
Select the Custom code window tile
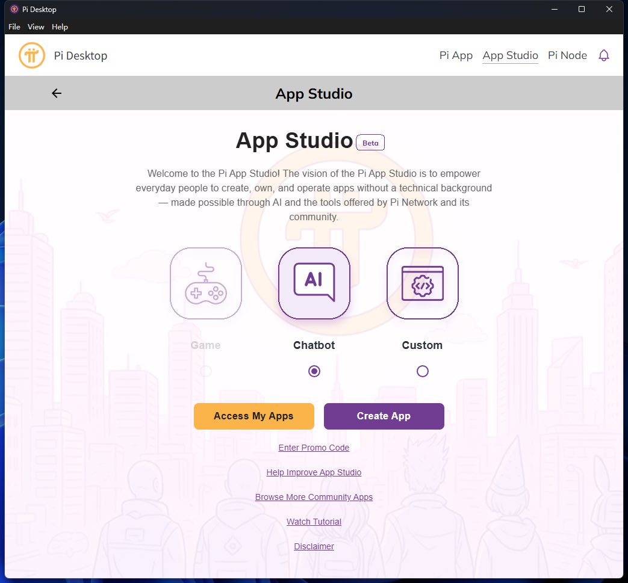click(x=423, y=283)
